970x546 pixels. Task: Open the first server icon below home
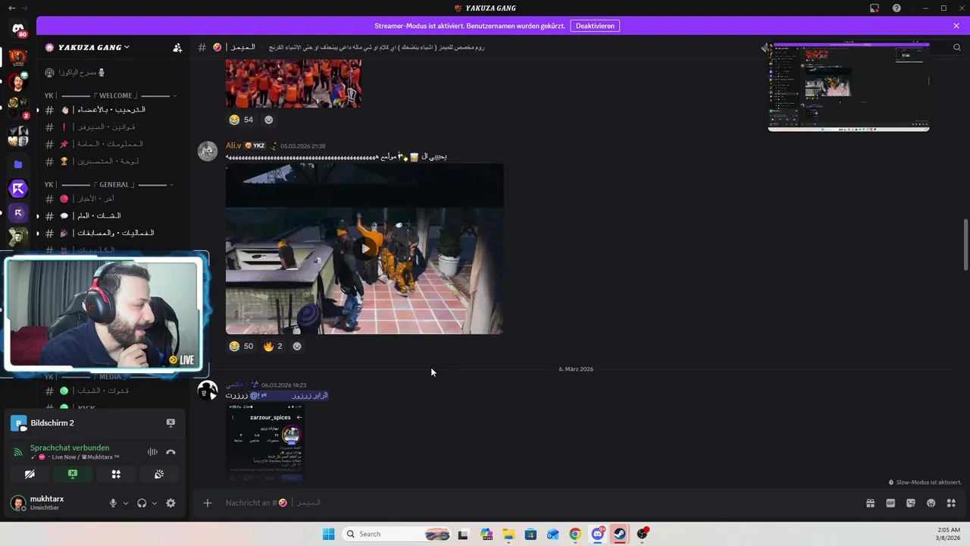[18, 57]
